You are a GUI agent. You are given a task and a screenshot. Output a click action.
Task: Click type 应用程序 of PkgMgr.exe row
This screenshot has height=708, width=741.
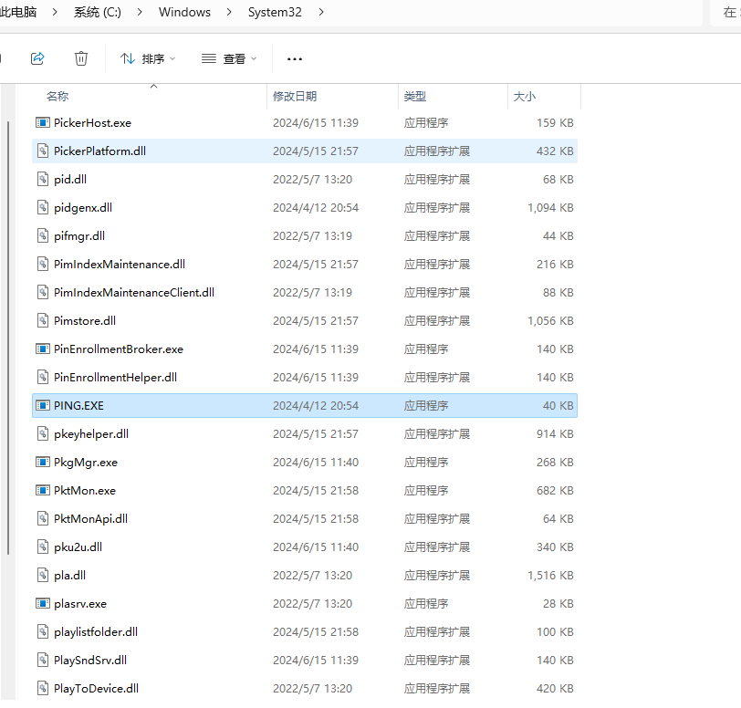(426, 463)
